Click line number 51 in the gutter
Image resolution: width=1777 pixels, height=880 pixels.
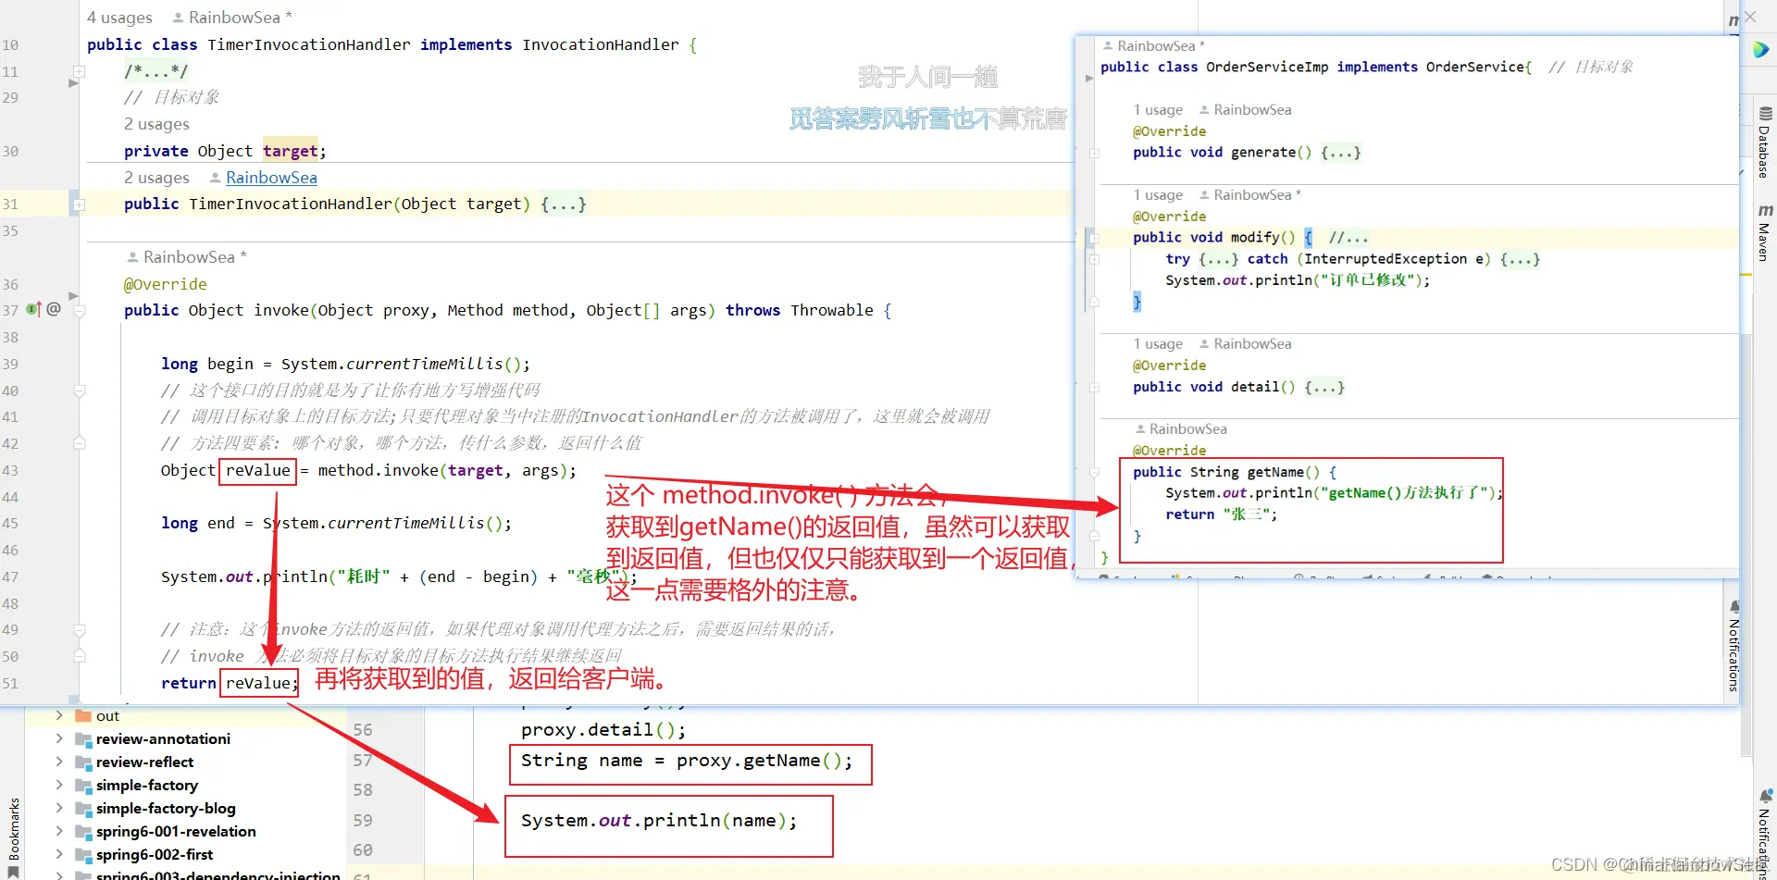[x=10, y=683]
